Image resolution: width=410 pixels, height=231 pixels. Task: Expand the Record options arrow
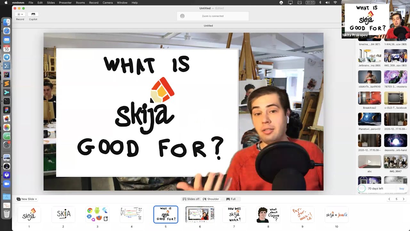(x=22, y=14)
